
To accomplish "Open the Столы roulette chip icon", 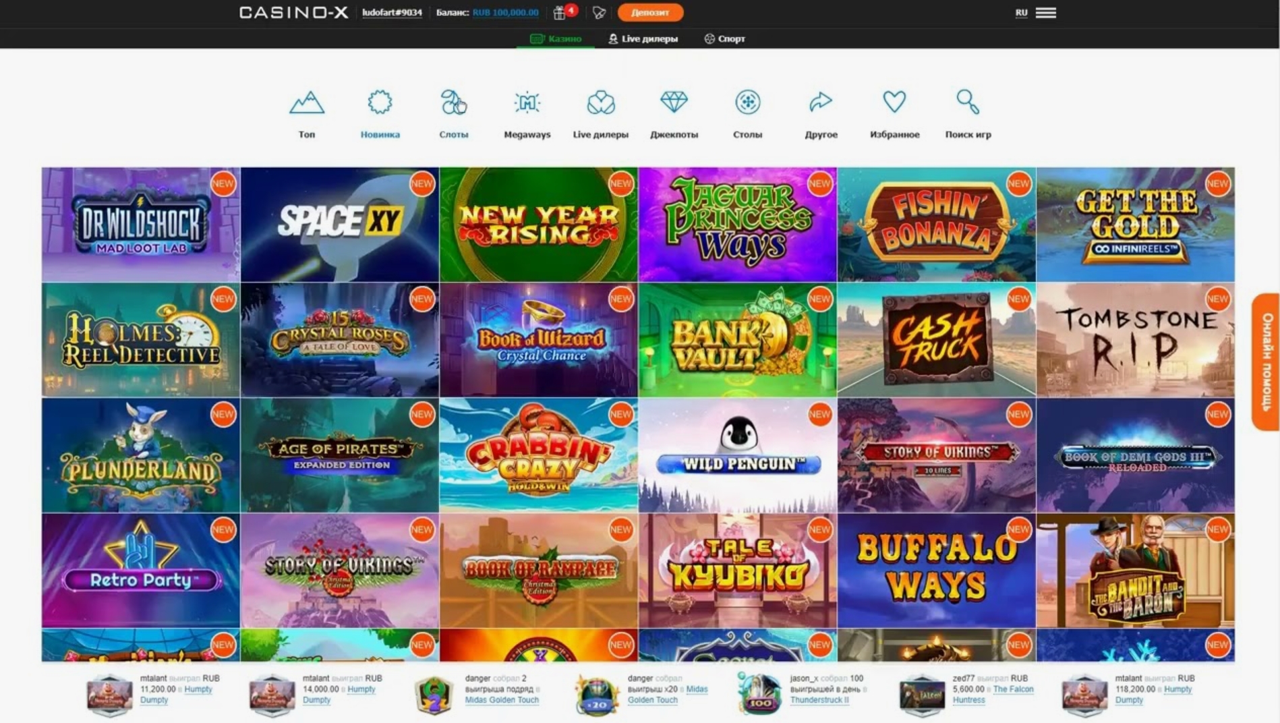I will pyautogui.click(x=747, y=103).
